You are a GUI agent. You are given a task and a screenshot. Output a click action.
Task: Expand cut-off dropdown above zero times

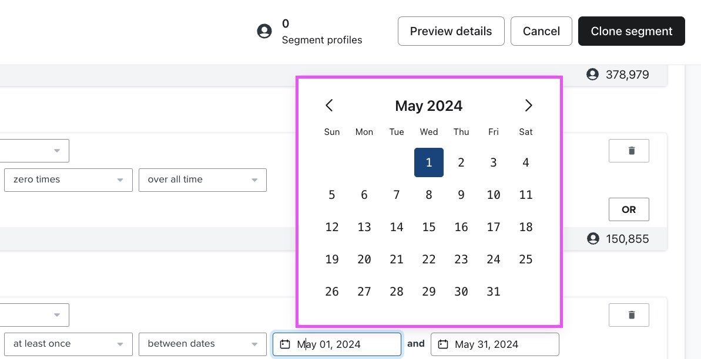(35, 151)
